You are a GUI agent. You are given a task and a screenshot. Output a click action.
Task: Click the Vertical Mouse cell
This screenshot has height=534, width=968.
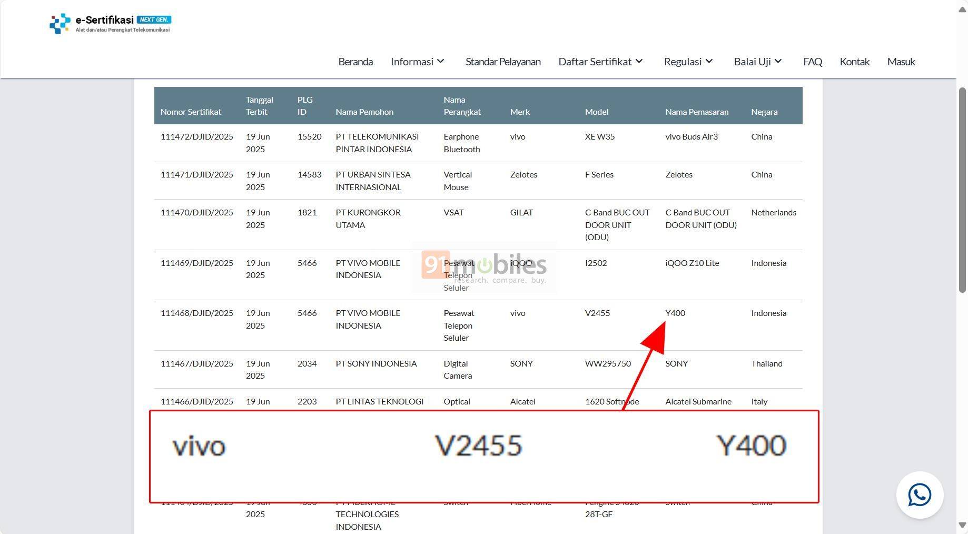458,181
